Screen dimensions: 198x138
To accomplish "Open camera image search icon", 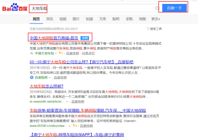I will [157, 8].
